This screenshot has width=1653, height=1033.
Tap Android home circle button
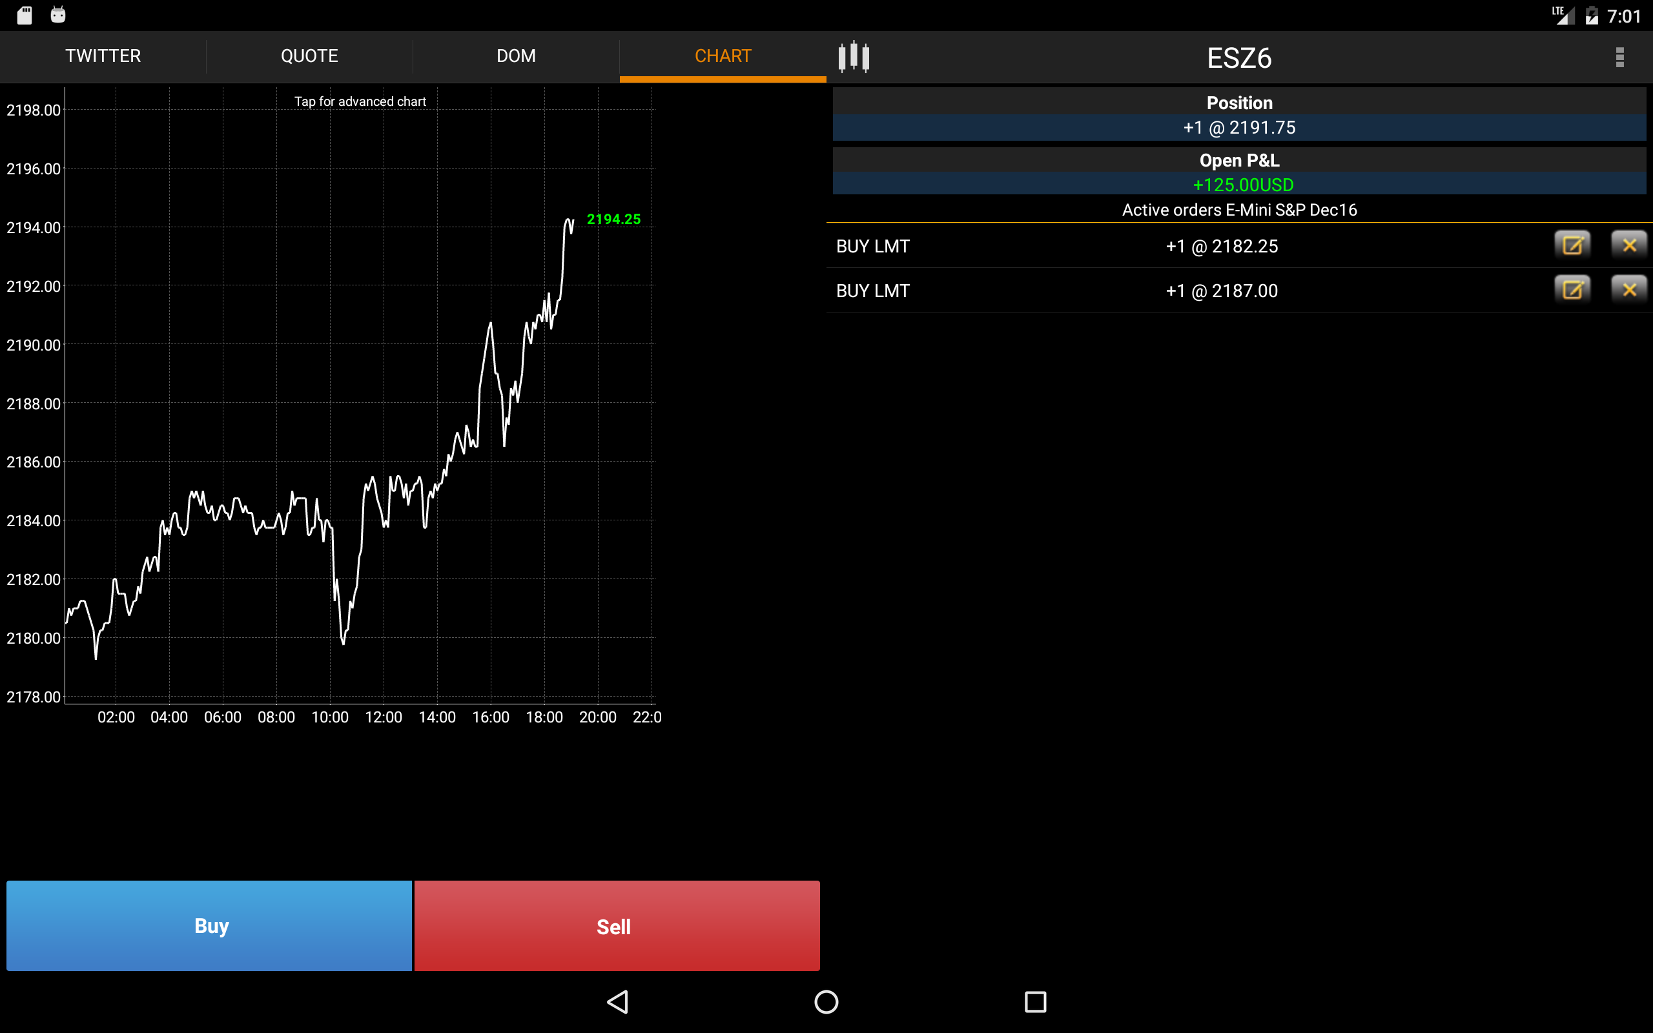pyautogui.click(x=826, y=1001)
